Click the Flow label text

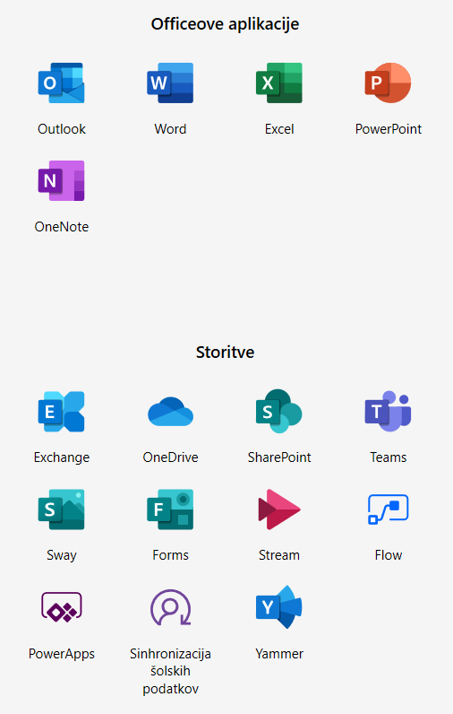(x=388, y=555)
